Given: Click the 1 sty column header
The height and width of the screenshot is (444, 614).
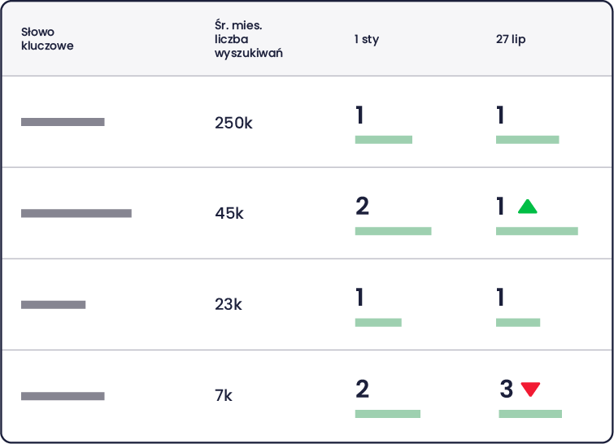Looking at the screenshot, I should tap(367, 39).
